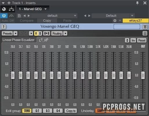Screen dimensions: 149x116
Task: Open the 1 - Marvel GEQ plugin selector
Action: pyautogui.click(x=33, y=9)
